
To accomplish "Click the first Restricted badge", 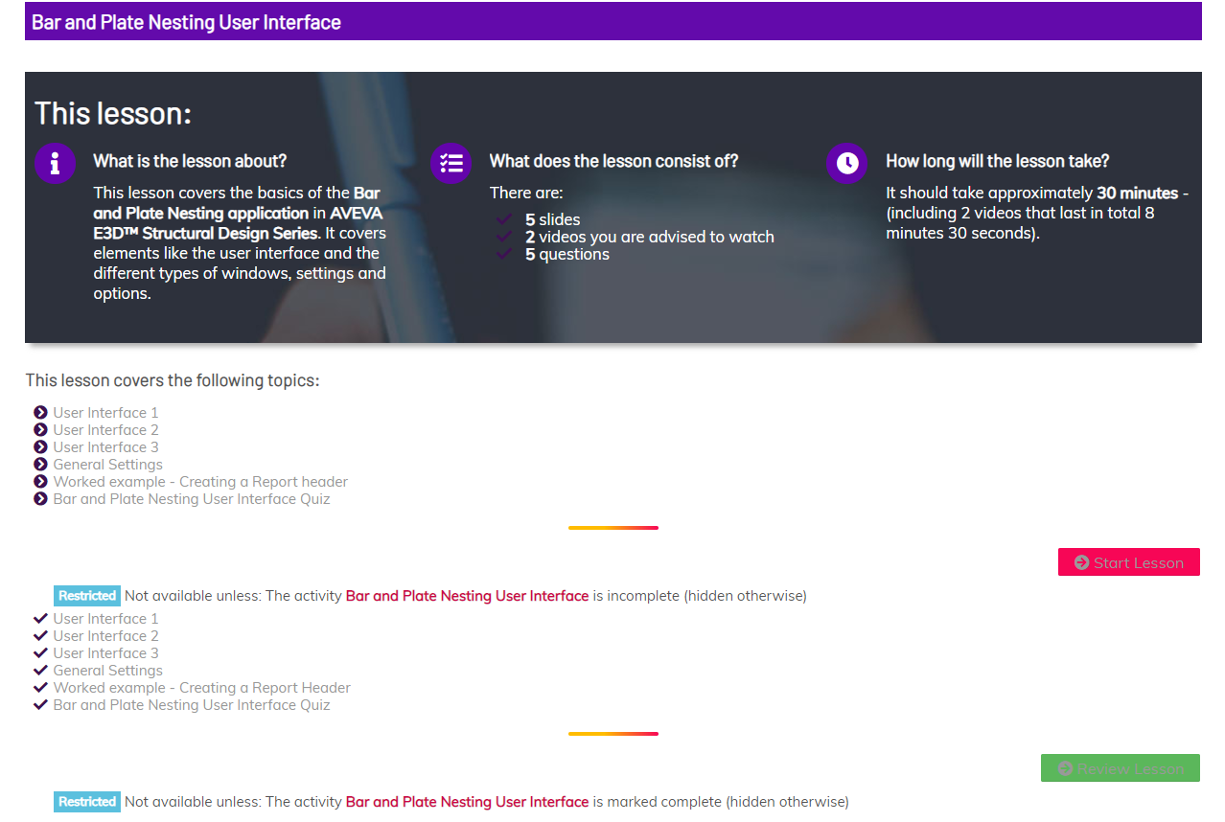I will pos(87,596).
